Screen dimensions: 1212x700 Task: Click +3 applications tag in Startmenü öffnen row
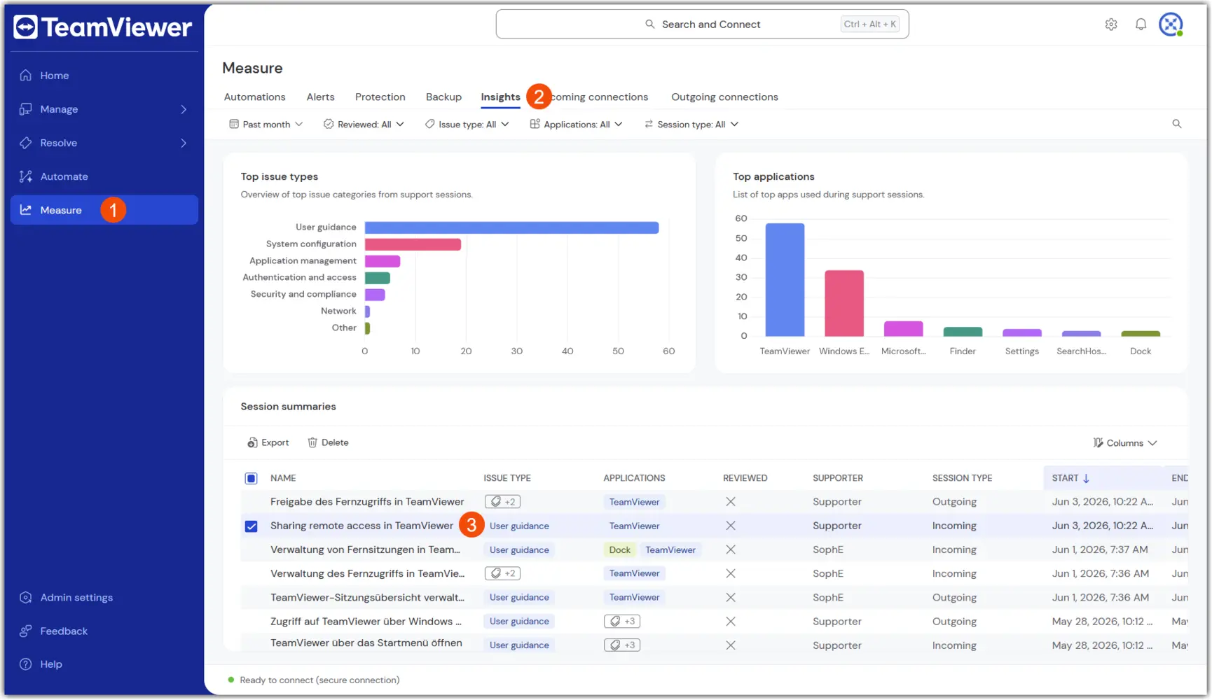622,645
